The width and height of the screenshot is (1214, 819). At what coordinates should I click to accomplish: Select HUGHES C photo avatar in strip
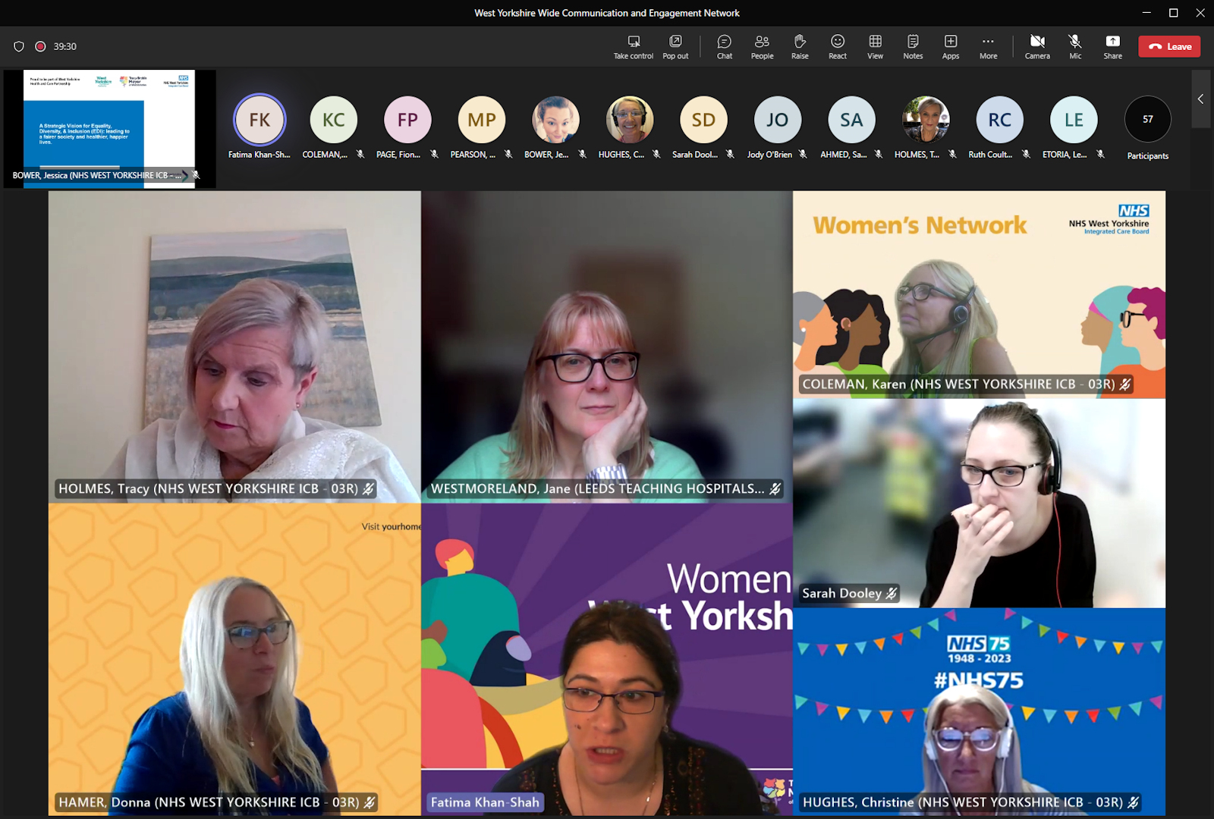pyautogui.click(x=629, y=119)
